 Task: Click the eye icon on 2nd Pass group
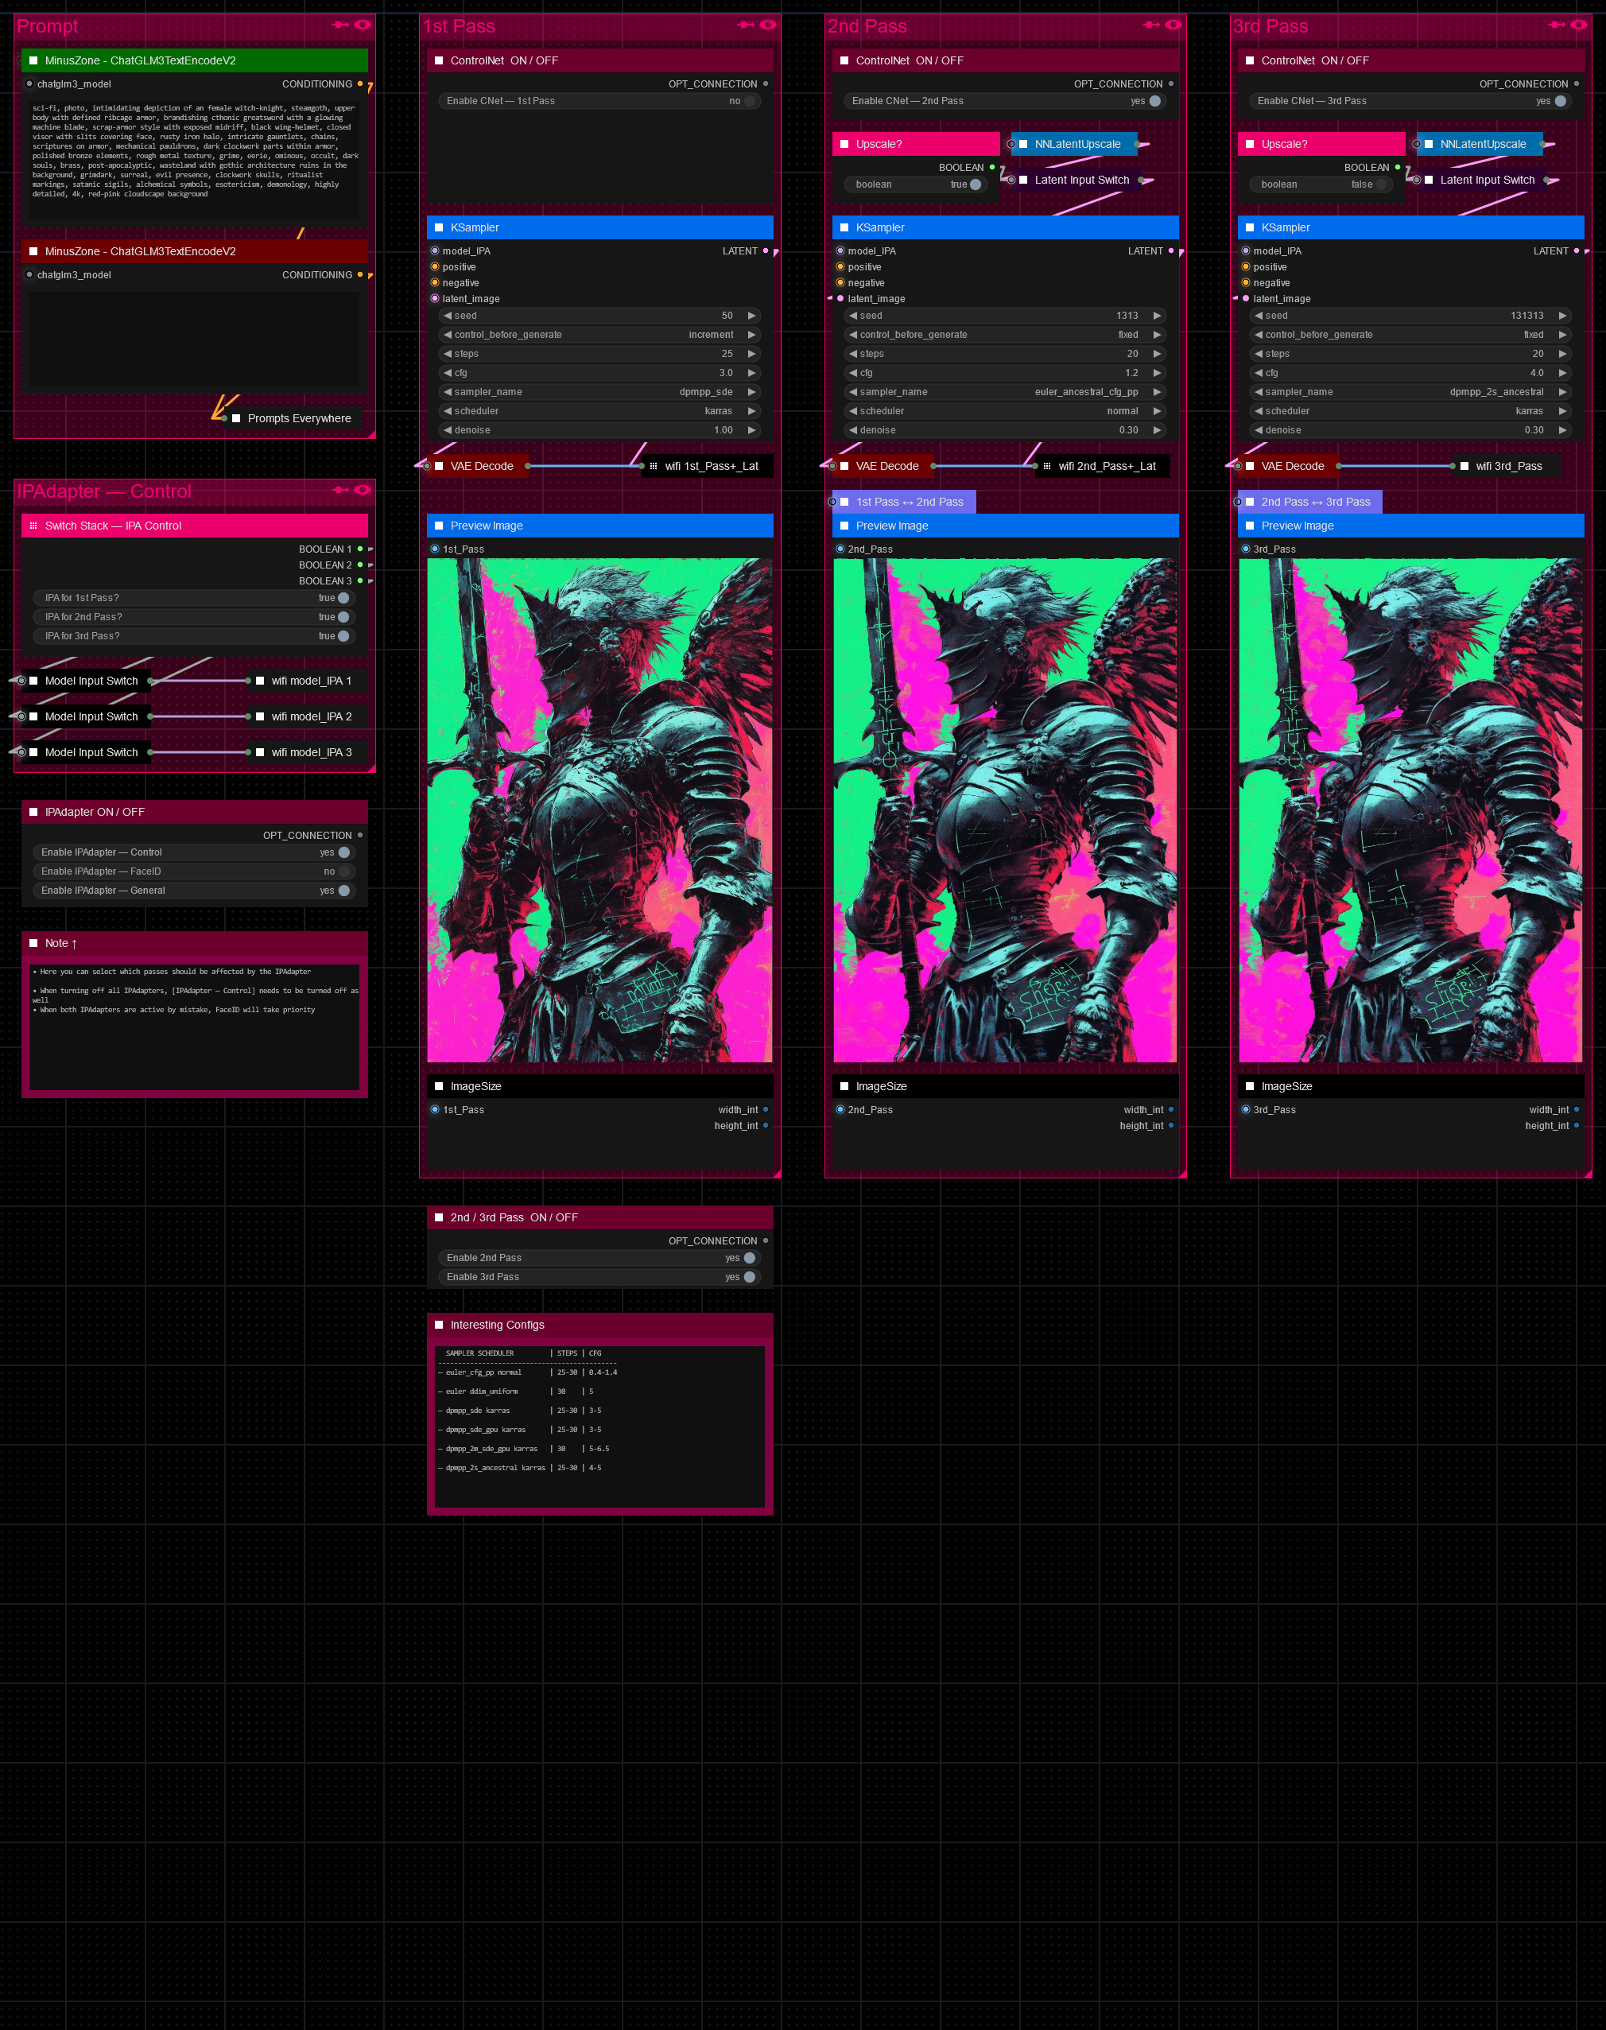(x=1173, y=25)
